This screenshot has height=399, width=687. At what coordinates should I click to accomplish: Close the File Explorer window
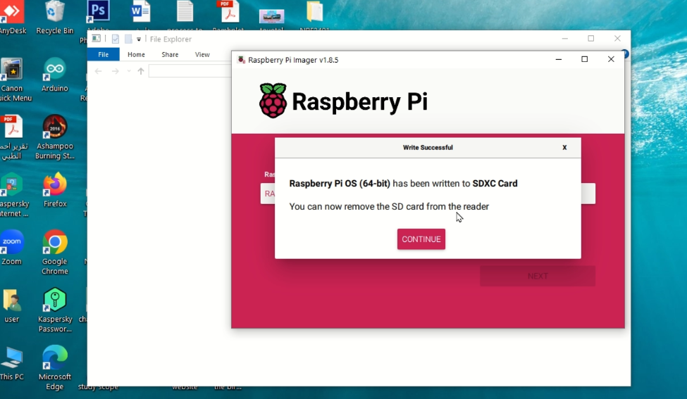(x=617, y=39)
